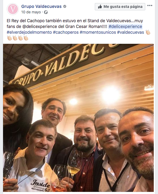Select the #momentosunicos hashtag
The width and height of the screenshot is (158, 194).
98,33
